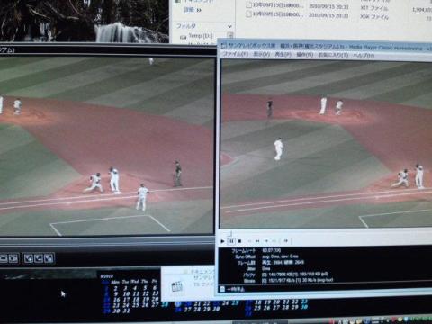The width and height of the screenshot is (432, 324).
Task: Click the seek bar handle in Media Player Classic
Action: coord(230,233)
